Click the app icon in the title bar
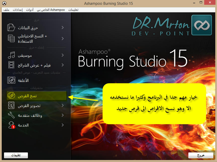This screenshot has height=162, width=217. tap(4, 4)
